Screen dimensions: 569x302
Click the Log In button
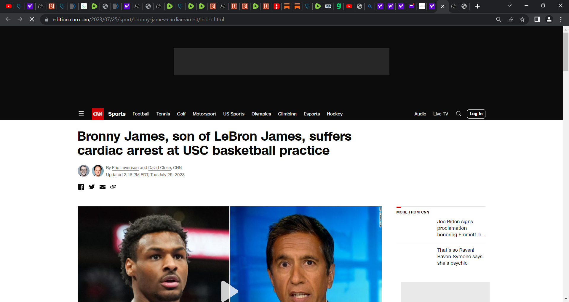476,114
